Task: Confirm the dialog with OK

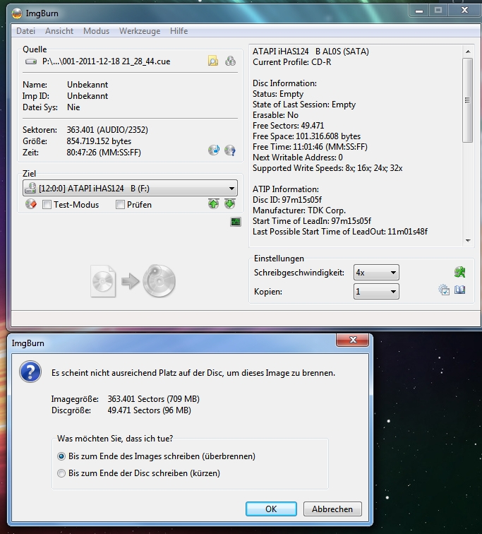Action: pos(271,509)
